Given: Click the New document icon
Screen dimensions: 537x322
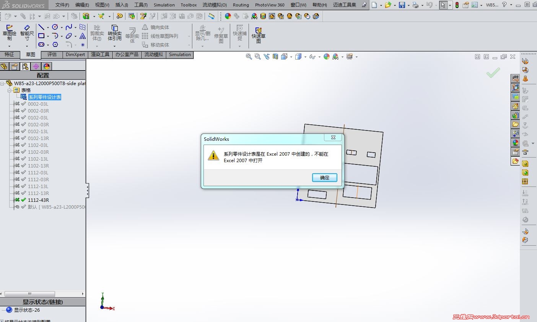Looking at the screenshot, I should [374, 5].
